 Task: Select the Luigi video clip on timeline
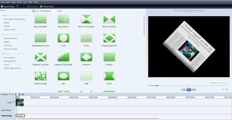click(20, 102)
